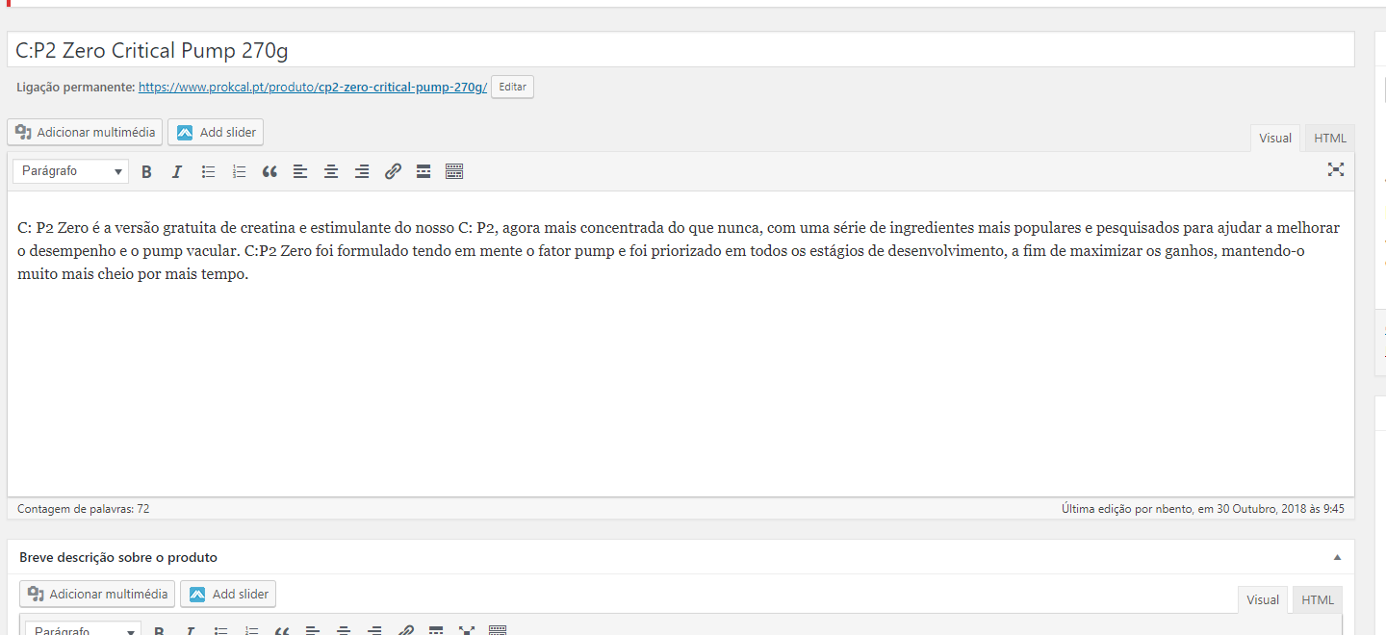The image size is (1386, 635).
Task: Click Add slider above main editor
Action: 216,132
